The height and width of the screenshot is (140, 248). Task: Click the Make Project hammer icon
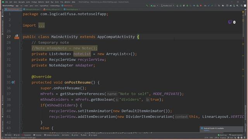click(x=147, y=5)
